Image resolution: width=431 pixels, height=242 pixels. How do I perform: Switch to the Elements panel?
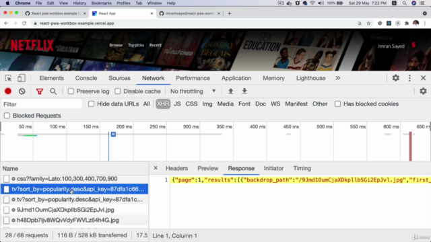pyautogui.click(x=51, y=78)
